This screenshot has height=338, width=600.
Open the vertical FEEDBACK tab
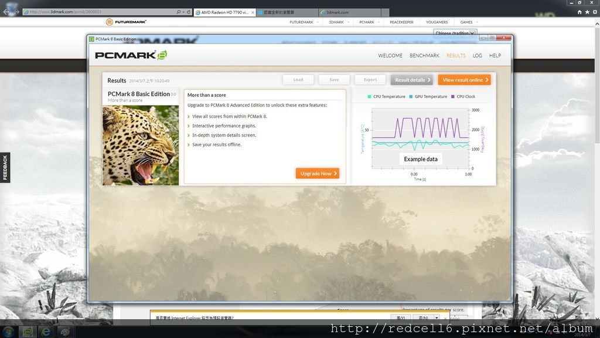pos(5,167)
